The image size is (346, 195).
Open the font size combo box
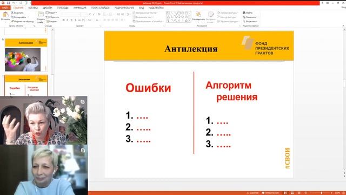coord(84,15)
